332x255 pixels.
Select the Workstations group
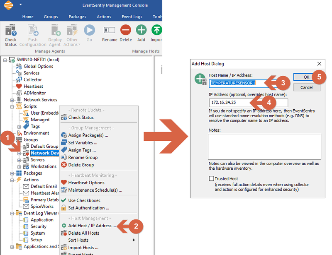pos(44,166)
